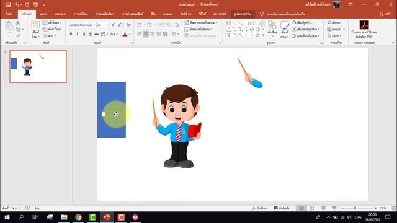The height and width of the screenshot is (223, 397).
Task: Toggle Justify paragraph alignment
Action: click(159, 34)
